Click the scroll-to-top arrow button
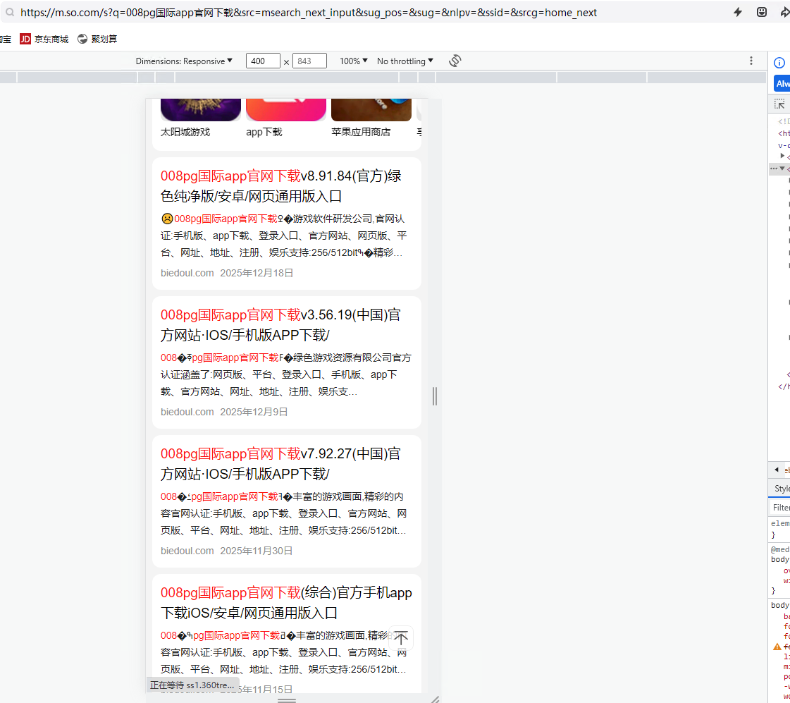 [401, 639]
